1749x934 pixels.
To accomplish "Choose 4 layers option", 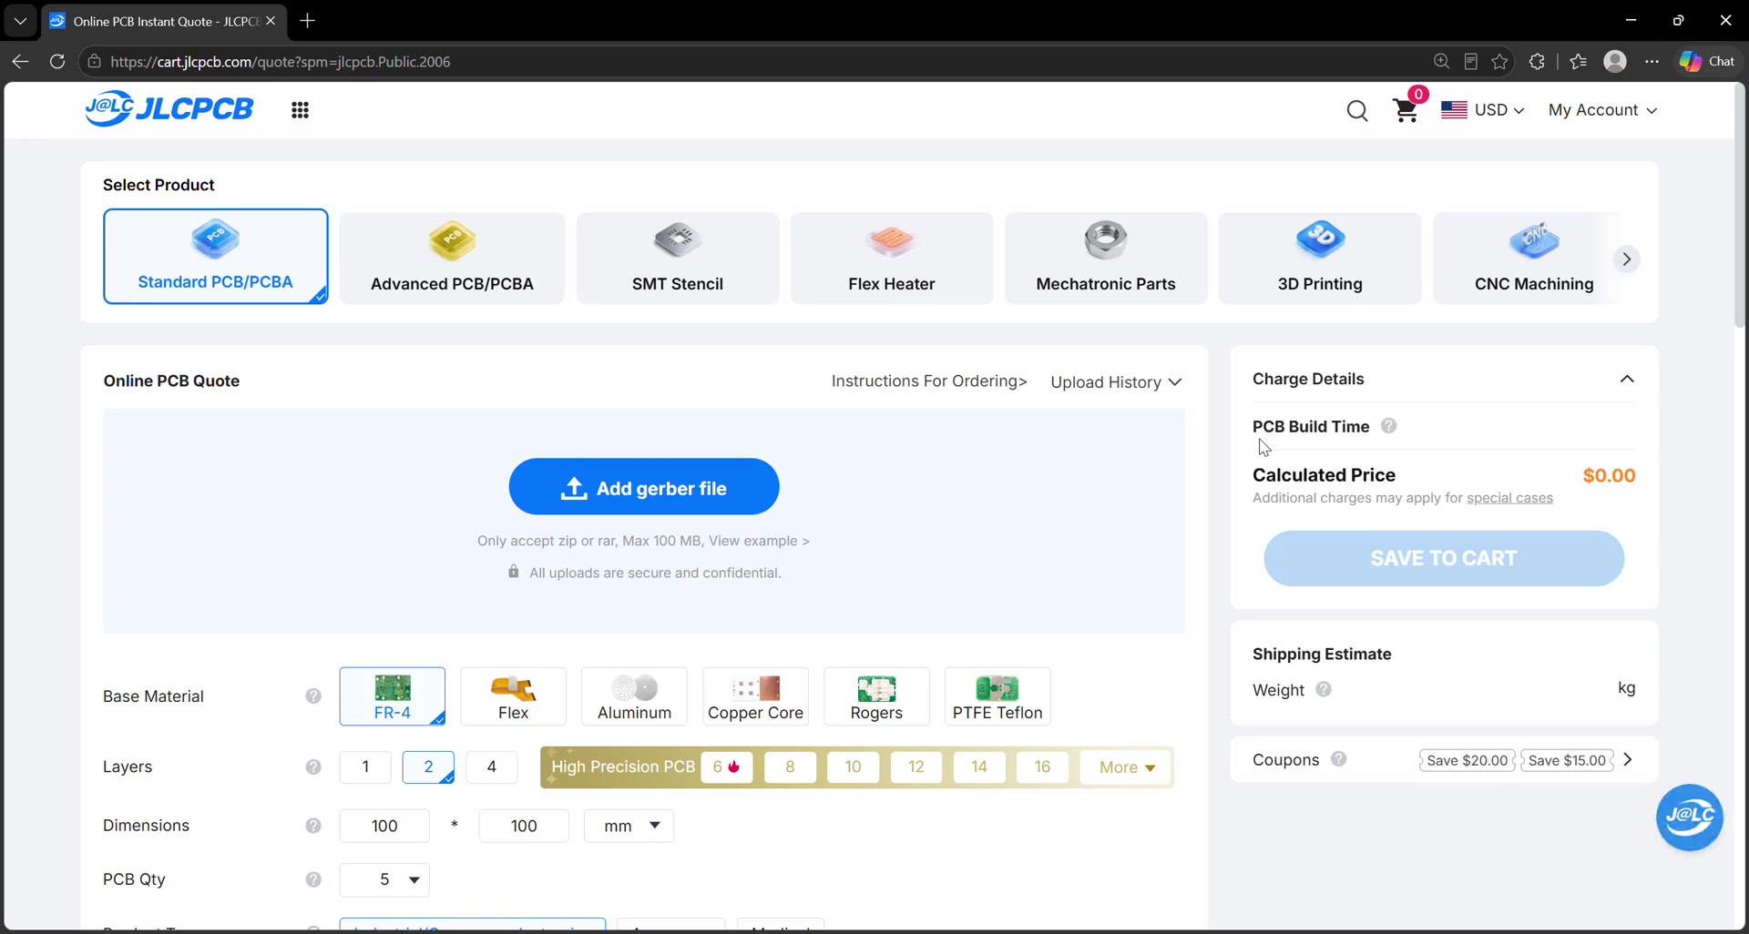I will tap(492, 767).
